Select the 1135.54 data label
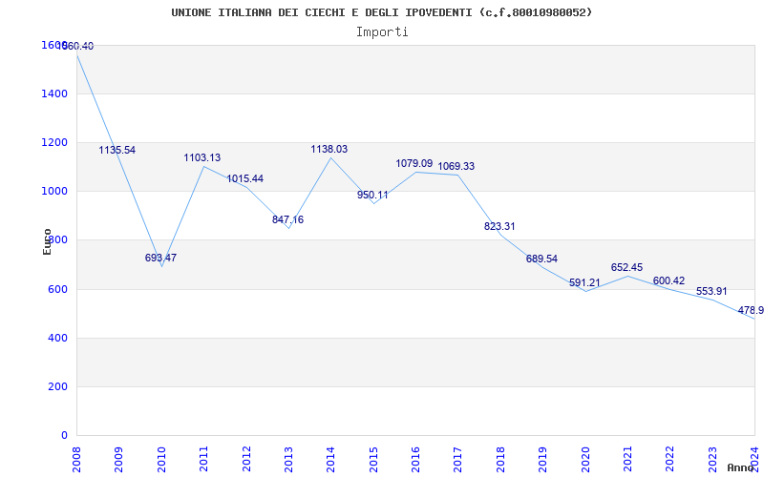Viewport: 764px width, 477px height. point(117,150)
